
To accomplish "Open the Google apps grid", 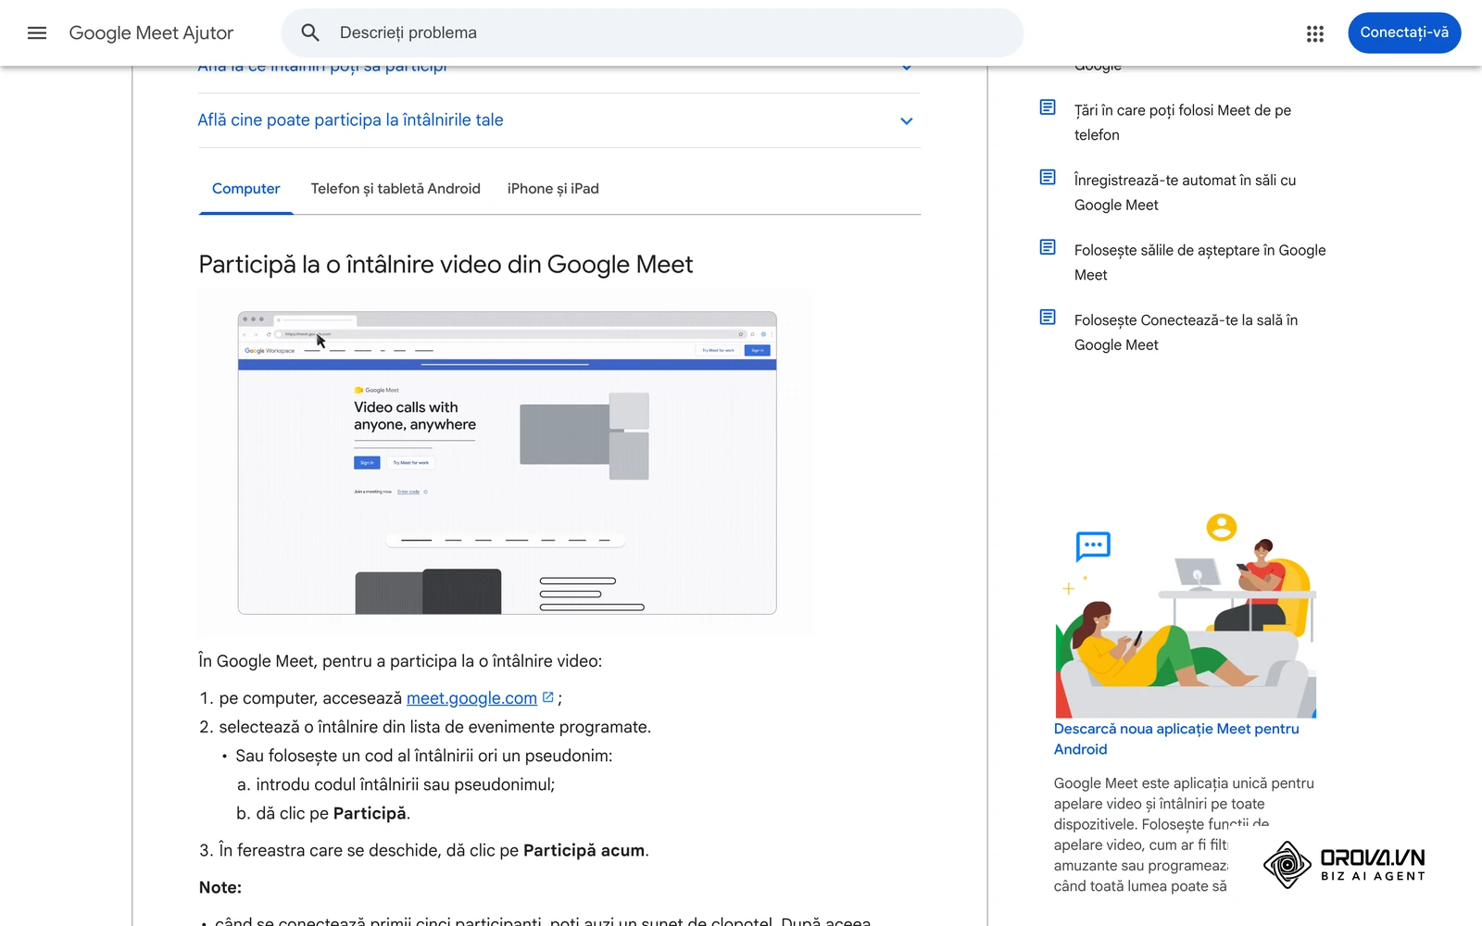I will (x=1315, y=33).
